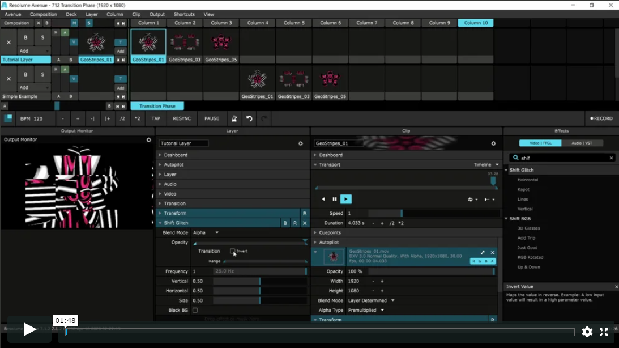
Task: Open the Blend Mode Alpha dropdown
Action: point(206,232)
